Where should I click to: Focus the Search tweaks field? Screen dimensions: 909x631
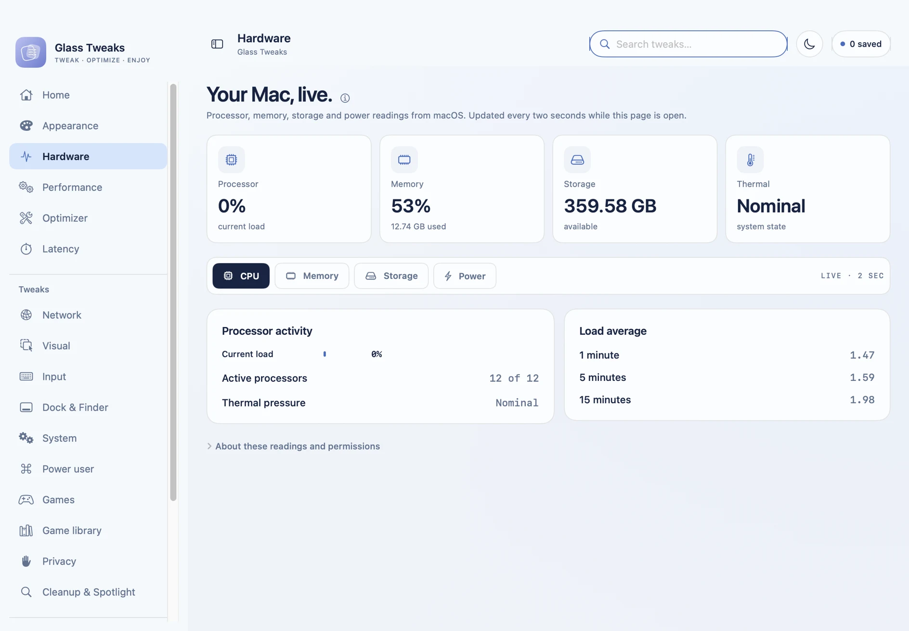688,44
